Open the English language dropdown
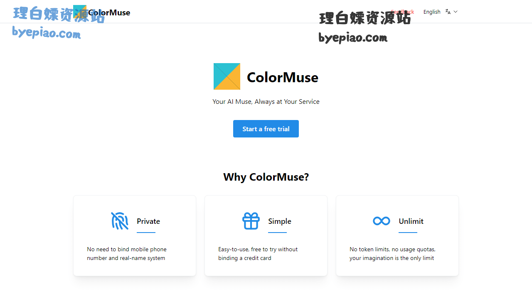The image size is (532, 299). click(440, 12)
